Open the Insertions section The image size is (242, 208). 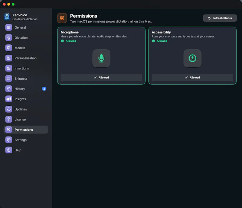point(26,68)
